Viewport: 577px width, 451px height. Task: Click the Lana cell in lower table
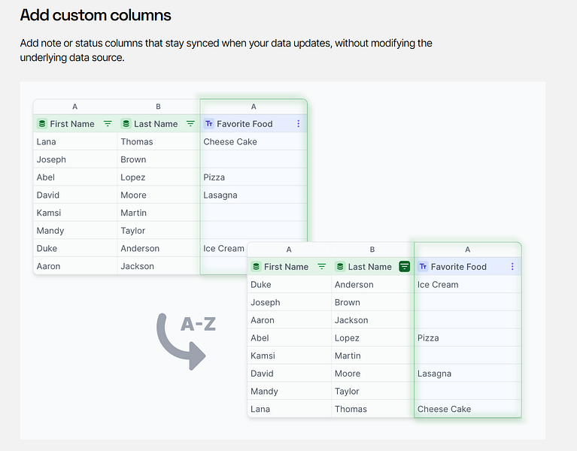(290, 409)
